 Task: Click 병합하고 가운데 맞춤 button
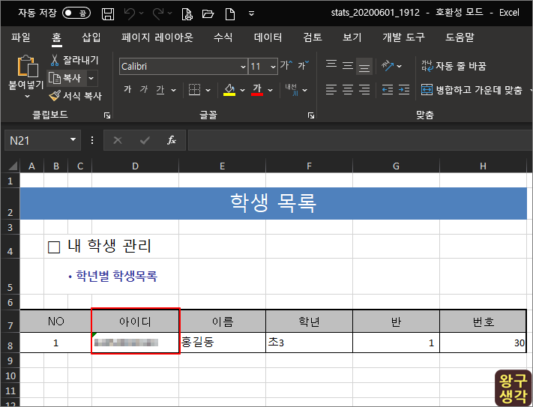pos(472,90)
